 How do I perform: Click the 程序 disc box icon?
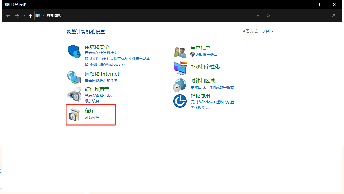coord(74,115)
